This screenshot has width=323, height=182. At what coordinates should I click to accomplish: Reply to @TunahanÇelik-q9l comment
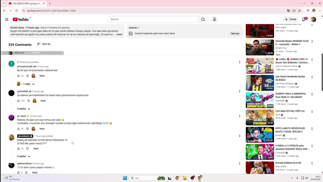click(42, 76)
